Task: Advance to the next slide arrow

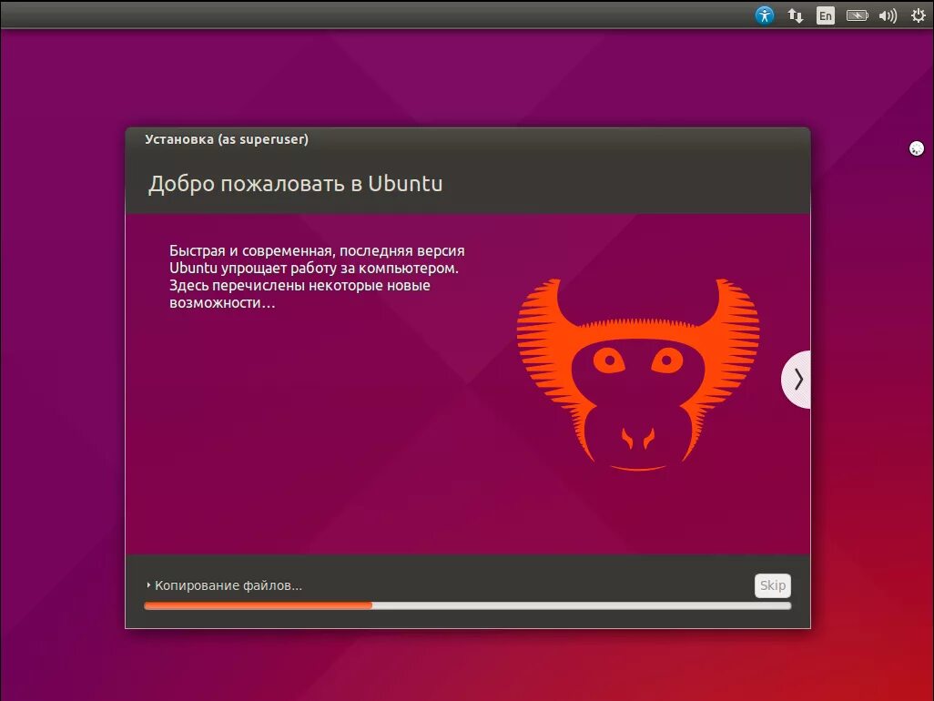Action: [797, 380]
